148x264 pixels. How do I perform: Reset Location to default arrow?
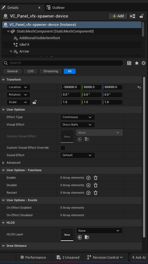(139, 87)
